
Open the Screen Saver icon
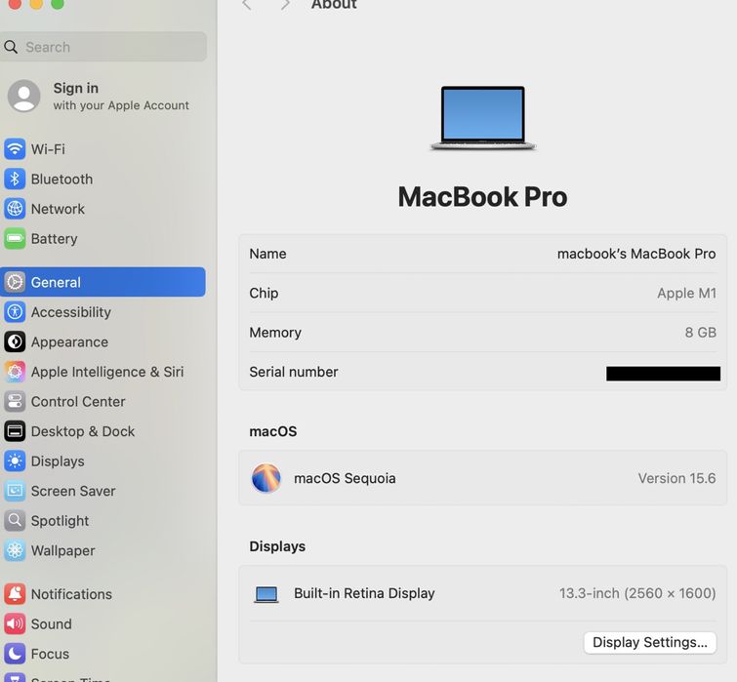tap(15, 491)
